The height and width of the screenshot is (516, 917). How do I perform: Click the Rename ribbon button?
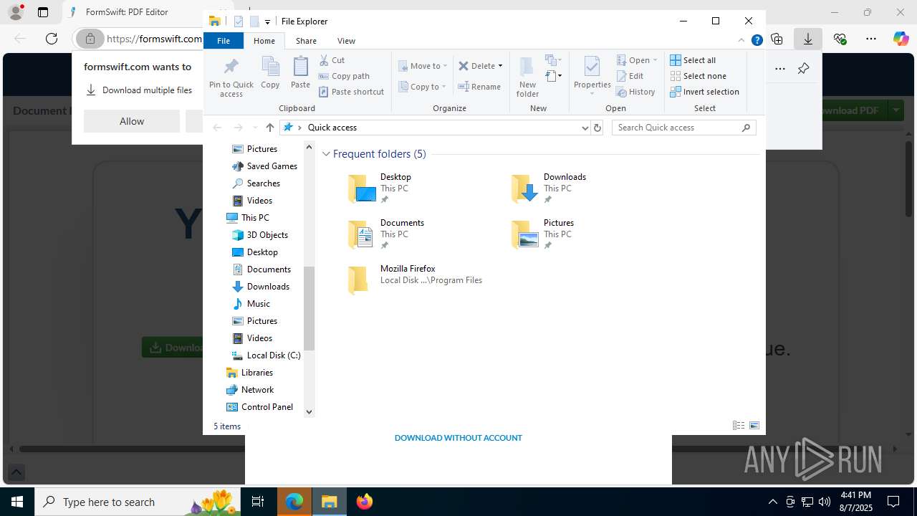[479, 87]
